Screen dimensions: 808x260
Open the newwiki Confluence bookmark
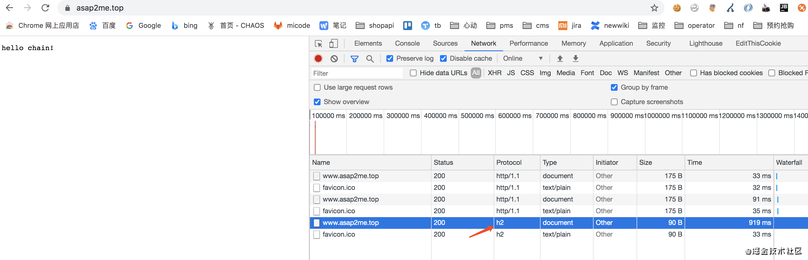pos(609,26)
